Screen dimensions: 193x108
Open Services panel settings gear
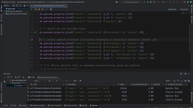point(185,74)
